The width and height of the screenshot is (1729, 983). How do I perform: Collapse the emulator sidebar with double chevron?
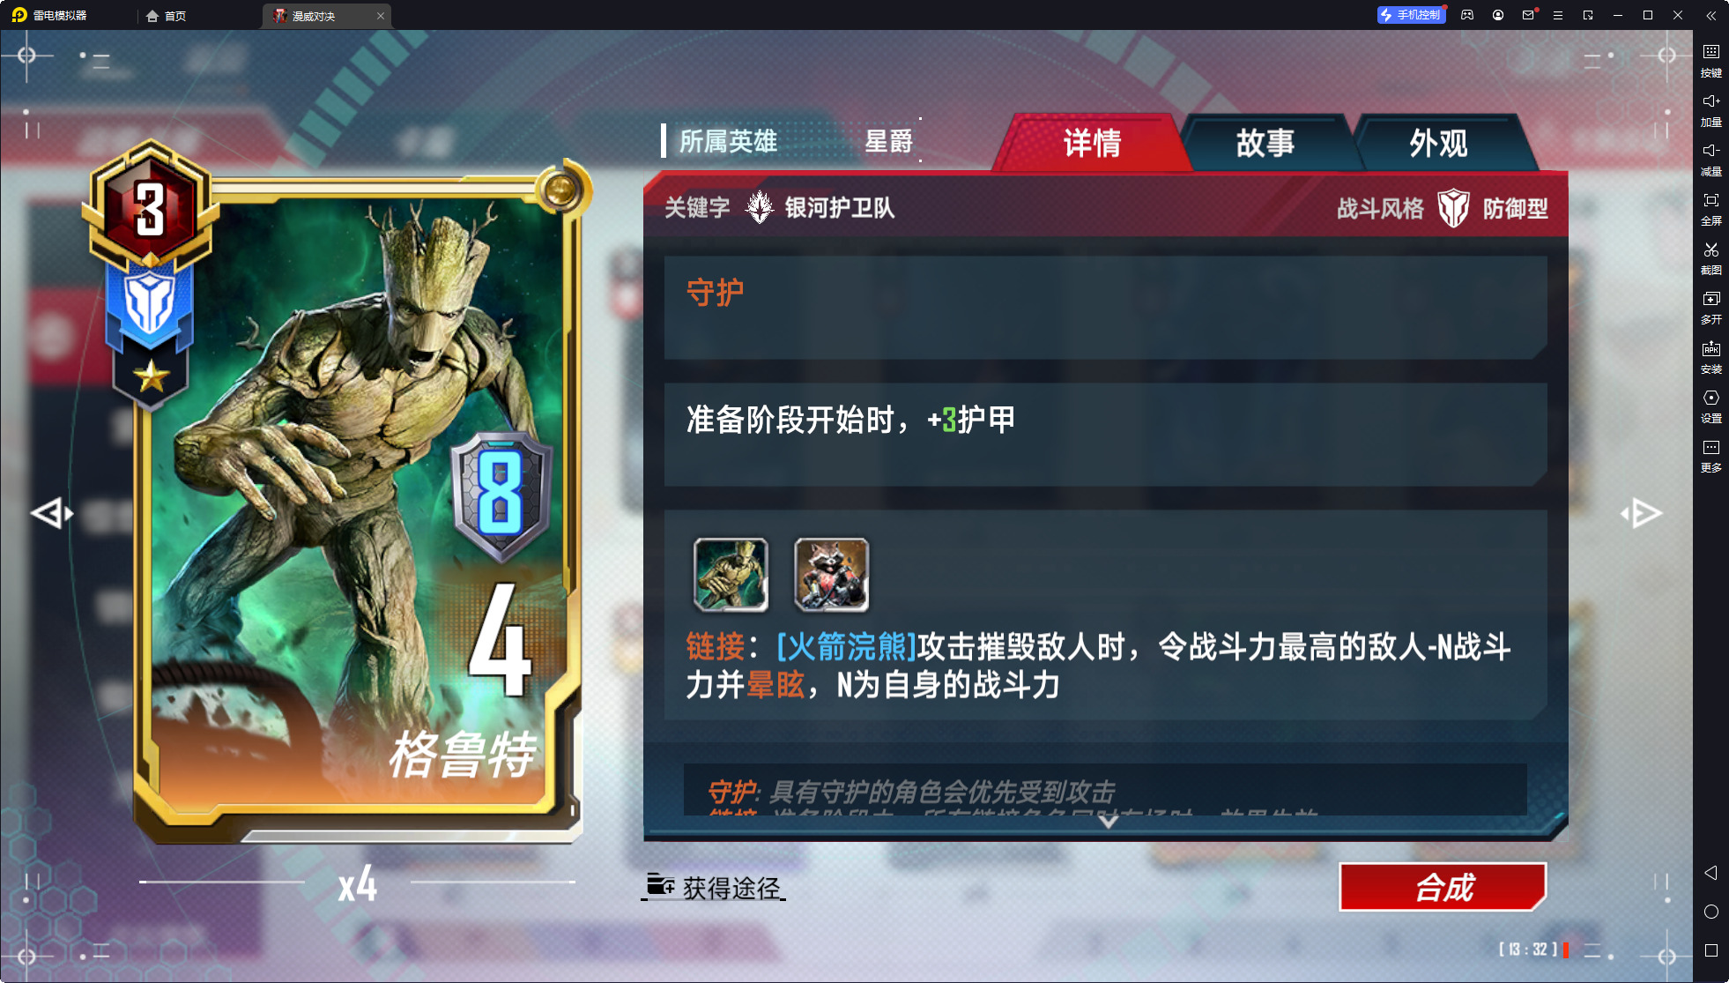[1710, 15]
